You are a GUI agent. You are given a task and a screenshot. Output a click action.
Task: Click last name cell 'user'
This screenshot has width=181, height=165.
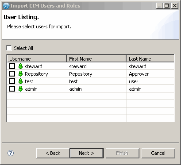(150, 81)
